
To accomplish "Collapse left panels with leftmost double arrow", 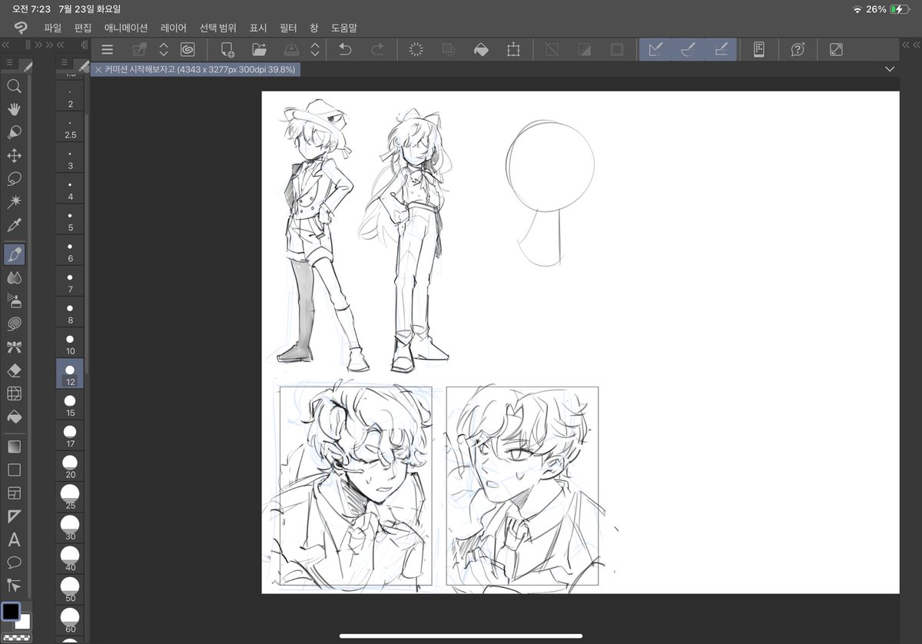I will (5, 45).
